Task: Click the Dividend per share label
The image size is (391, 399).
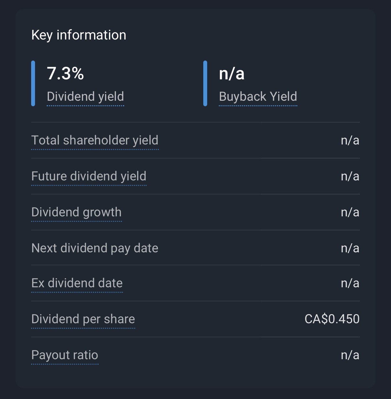Action: click(x=83, y=319)
